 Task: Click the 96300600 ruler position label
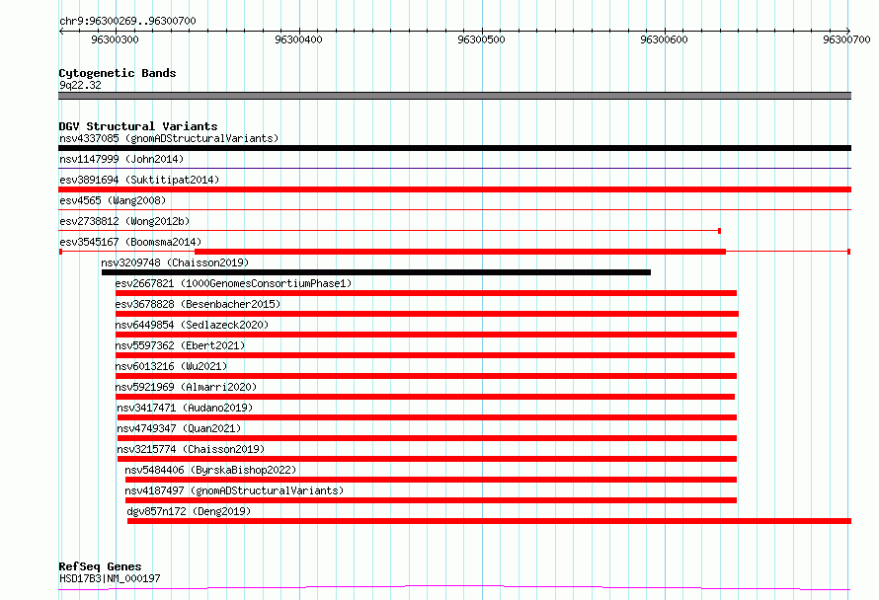(x=665, y=39)
